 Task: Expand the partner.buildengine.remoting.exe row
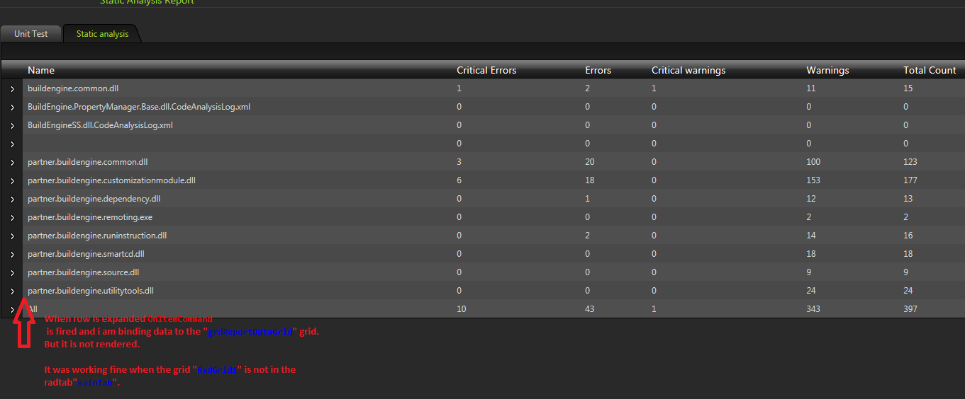click(x=12, y=217)
